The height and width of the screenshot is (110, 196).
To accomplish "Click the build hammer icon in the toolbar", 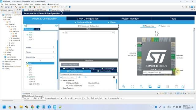I will (x=16, y=7).
